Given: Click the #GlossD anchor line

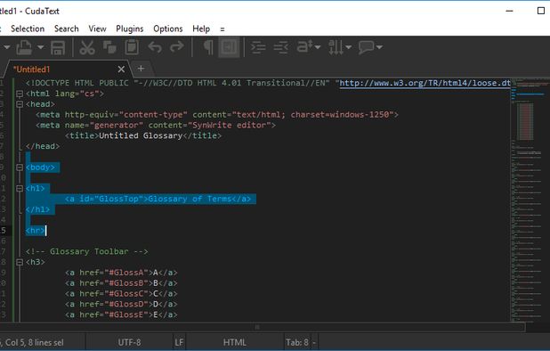Looking at the screenshot, I should click(x=121, y=305).
